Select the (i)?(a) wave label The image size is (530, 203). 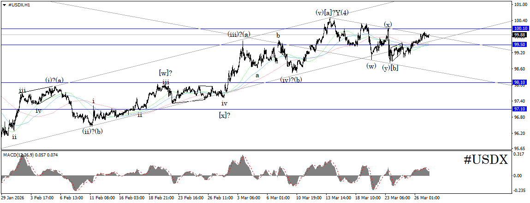pyautogui.click(x=54, y=80)
